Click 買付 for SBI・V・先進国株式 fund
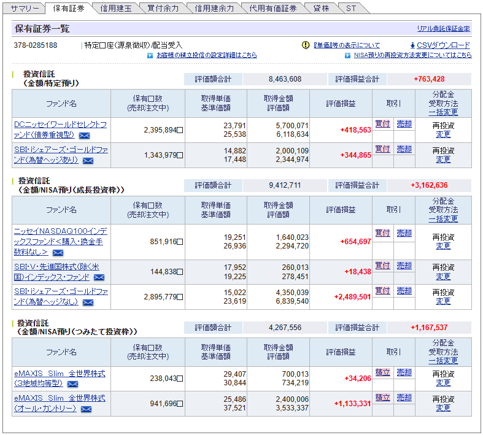 tap(382, 266)
